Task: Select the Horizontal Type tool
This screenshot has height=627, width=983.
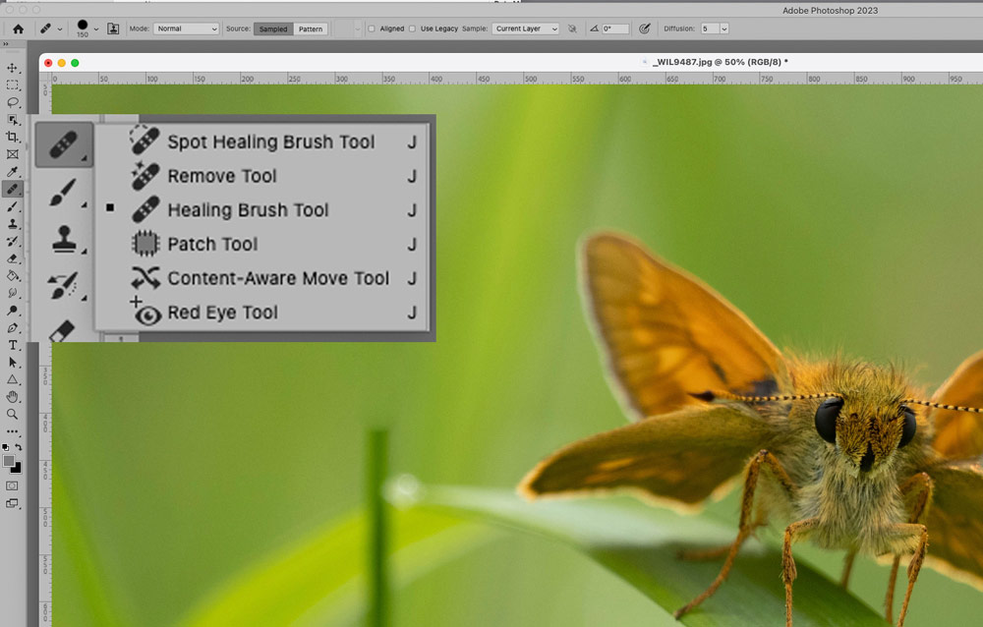Action: click(12, 345)
